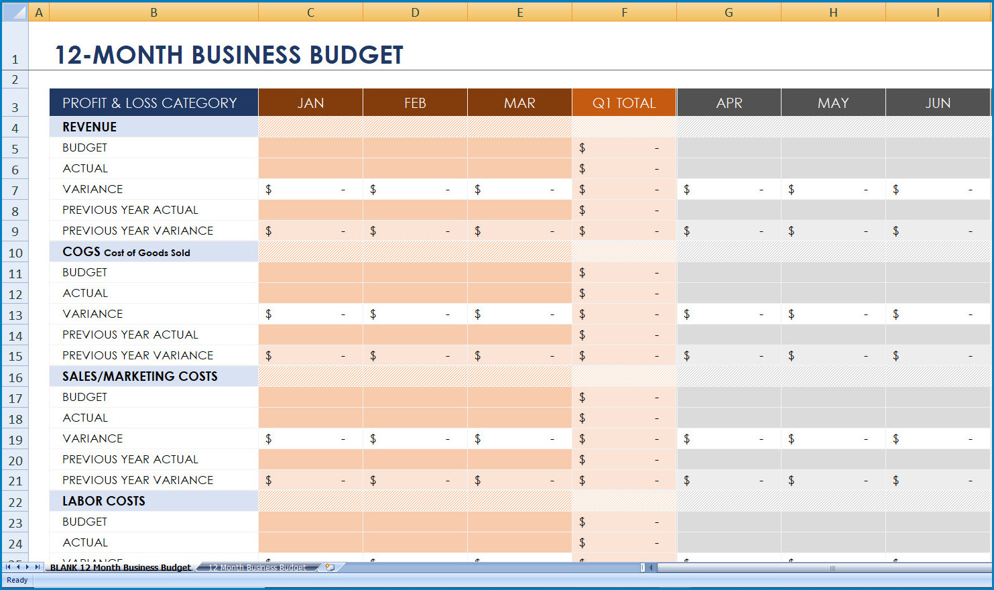Viewport: 994px width, 590px height.
Task: Switch to the 12 Month Business Budget sheet
Action: [257, 568]
